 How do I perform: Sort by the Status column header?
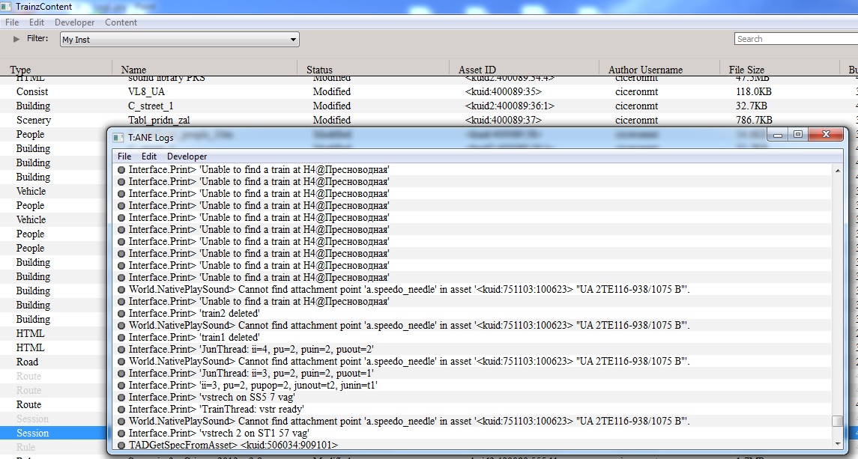[319, 70]
